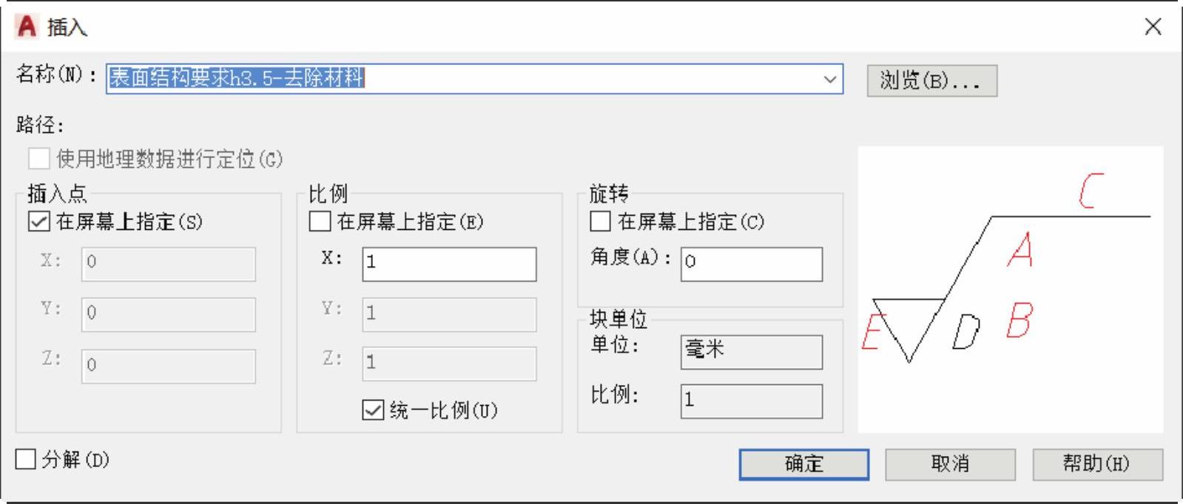Close the Insert dialog window
1183x504 pixels.
coord(1152,27)
